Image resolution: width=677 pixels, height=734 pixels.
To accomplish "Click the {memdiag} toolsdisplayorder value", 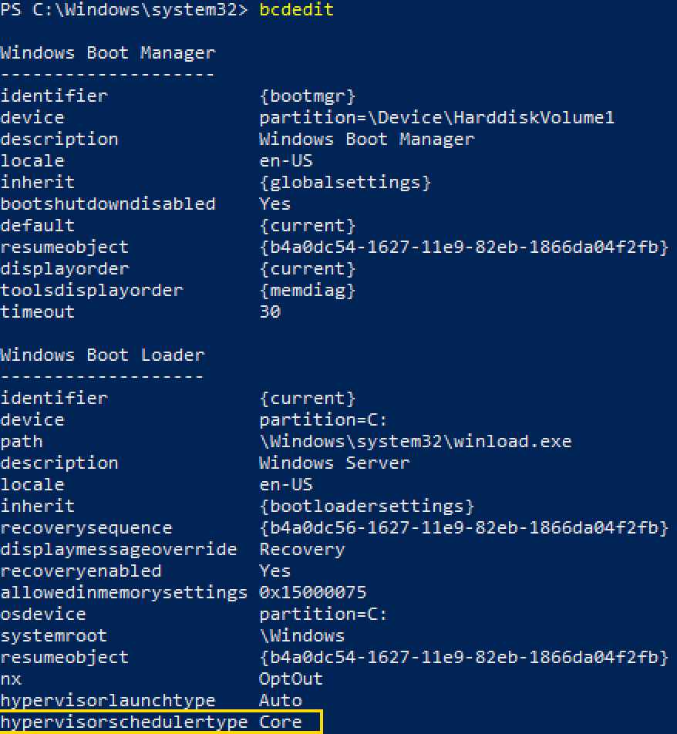I will [308, 290].
